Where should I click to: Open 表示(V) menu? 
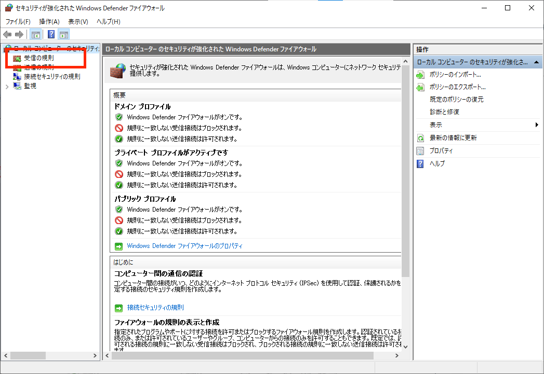tap(78, 21)
